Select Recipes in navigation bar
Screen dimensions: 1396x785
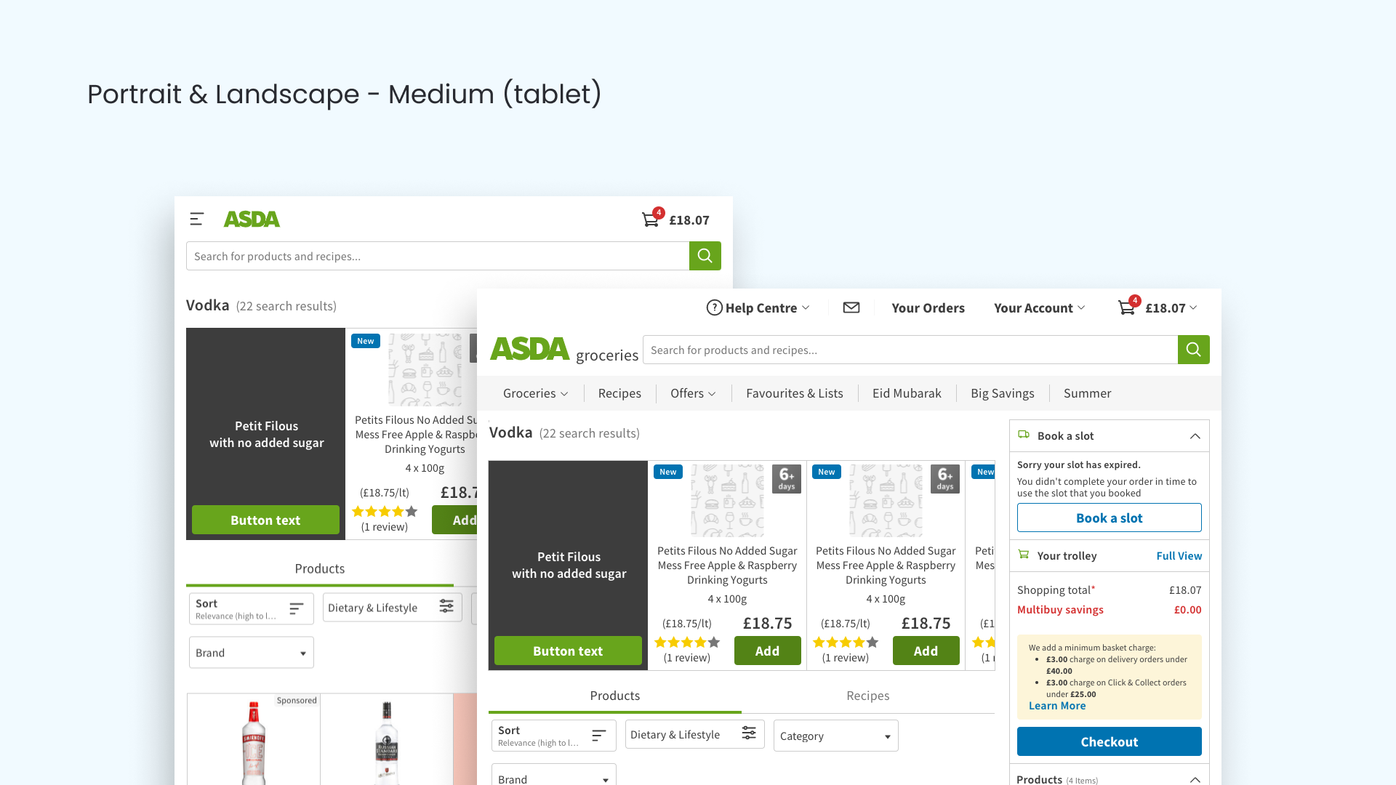click(x=619, y=393)
